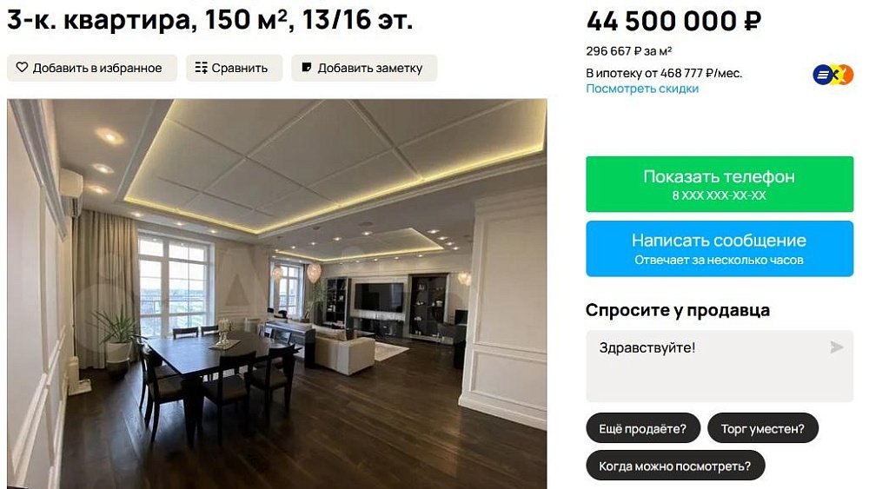Open the Посмотреть скидки link
869x489 pixels.
pyautogui.click(x=642, y=89)
